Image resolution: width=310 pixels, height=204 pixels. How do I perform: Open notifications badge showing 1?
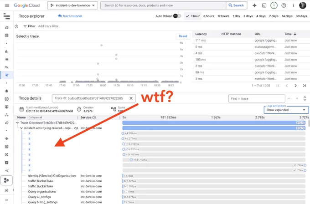click(274, 5)
